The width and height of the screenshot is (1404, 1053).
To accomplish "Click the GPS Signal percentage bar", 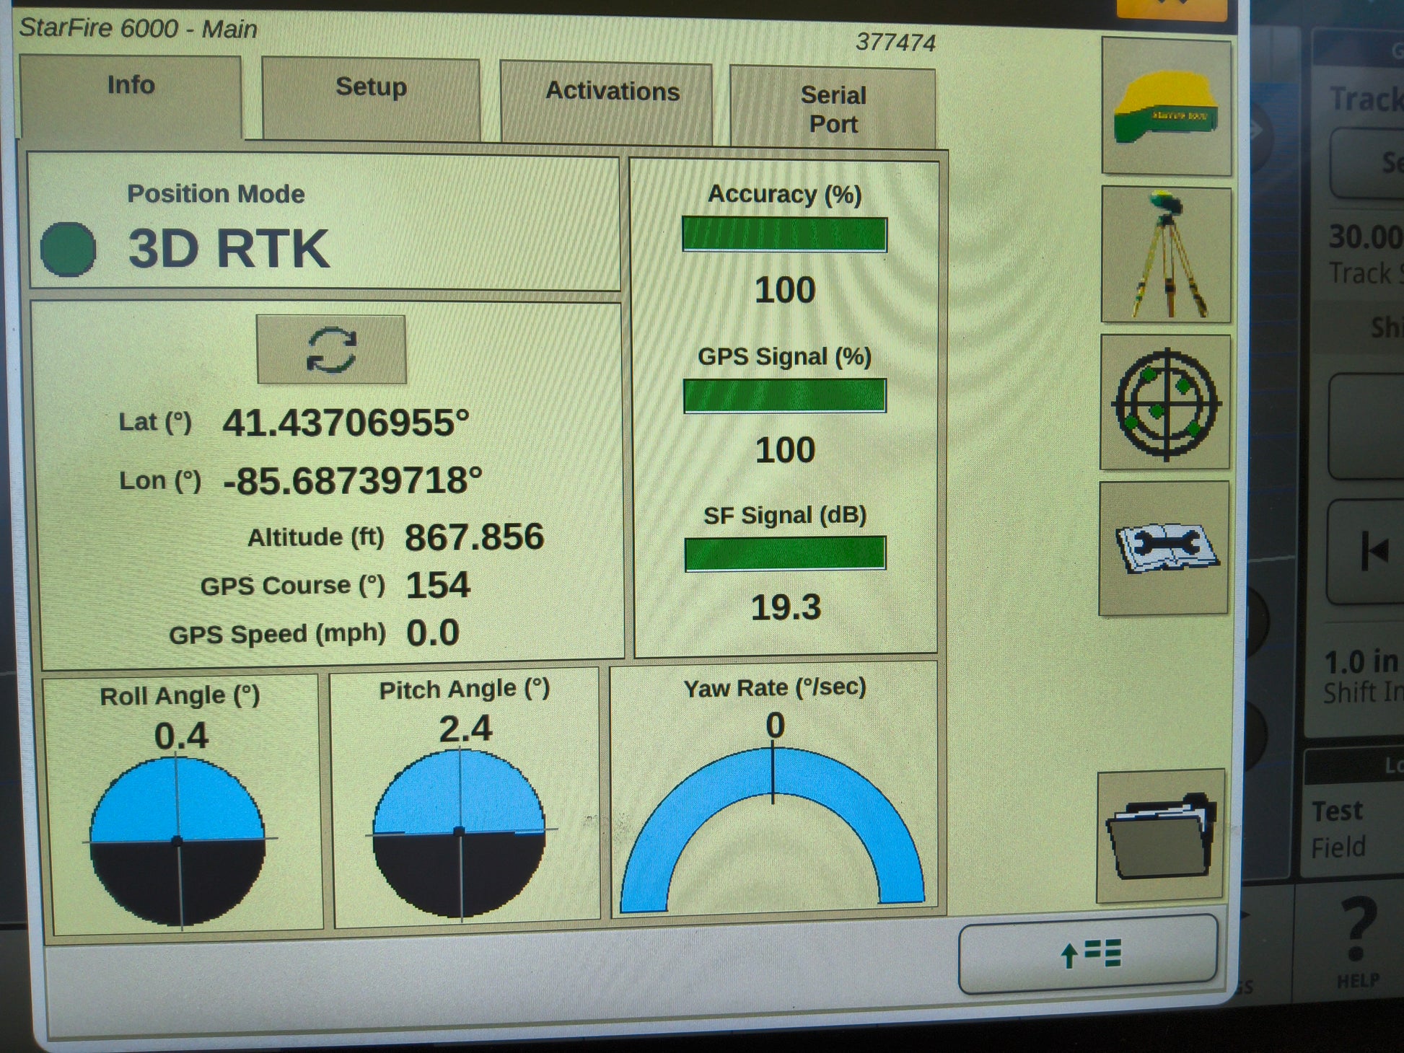I will coord(784,396).
